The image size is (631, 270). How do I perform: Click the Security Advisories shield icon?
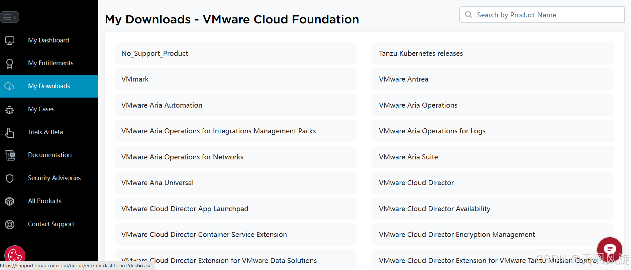click(x=10, y=178)
